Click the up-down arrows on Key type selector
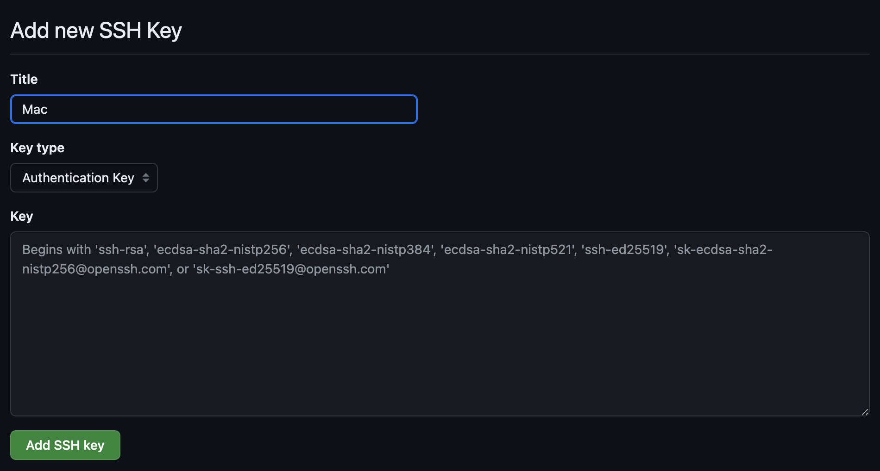The image size is (880, 471). coord(146,178)
